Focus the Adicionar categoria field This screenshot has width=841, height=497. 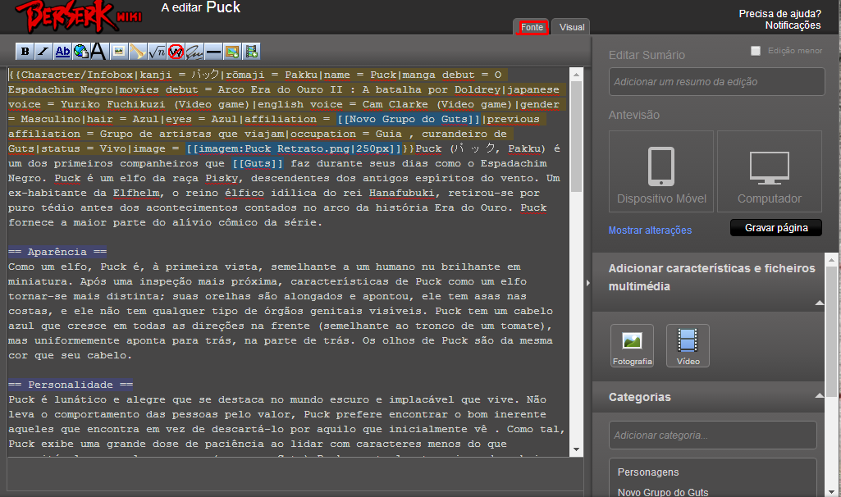coord(713,435)
